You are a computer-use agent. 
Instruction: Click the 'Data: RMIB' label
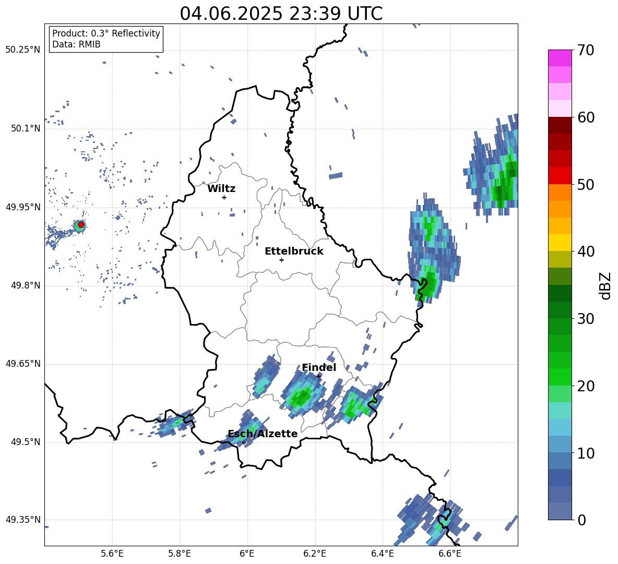point(76,44)
